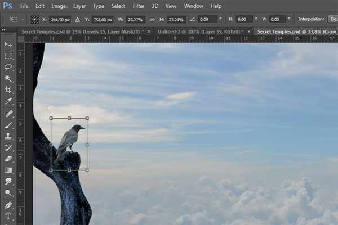Select the Crop tool

click(8, 90)
